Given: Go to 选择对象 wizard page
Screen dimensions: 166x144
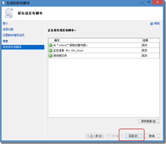Looking at the screenshot, I should click(x=8, y=29).
